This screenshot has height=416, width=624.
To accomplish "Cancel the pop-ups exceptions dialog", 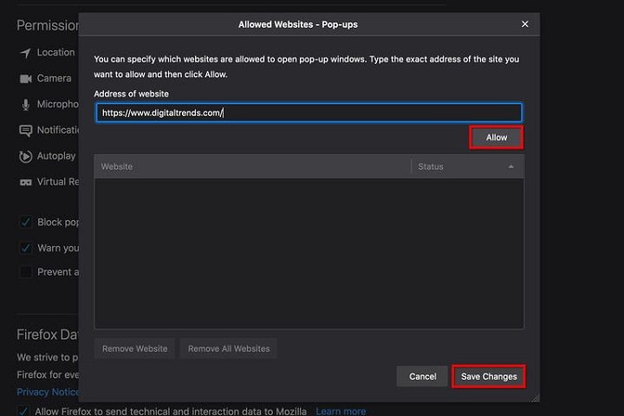I will coord(422,376).
